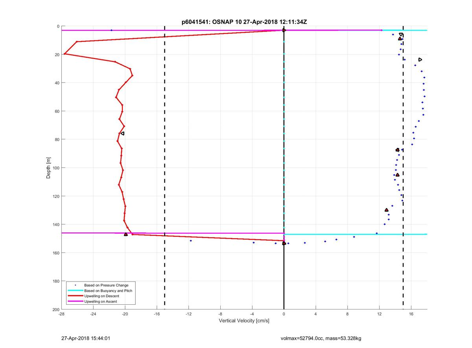The image size is (472, 348).
Task: Click the depth-axis tick label '40'
Action: coord(57,83)
